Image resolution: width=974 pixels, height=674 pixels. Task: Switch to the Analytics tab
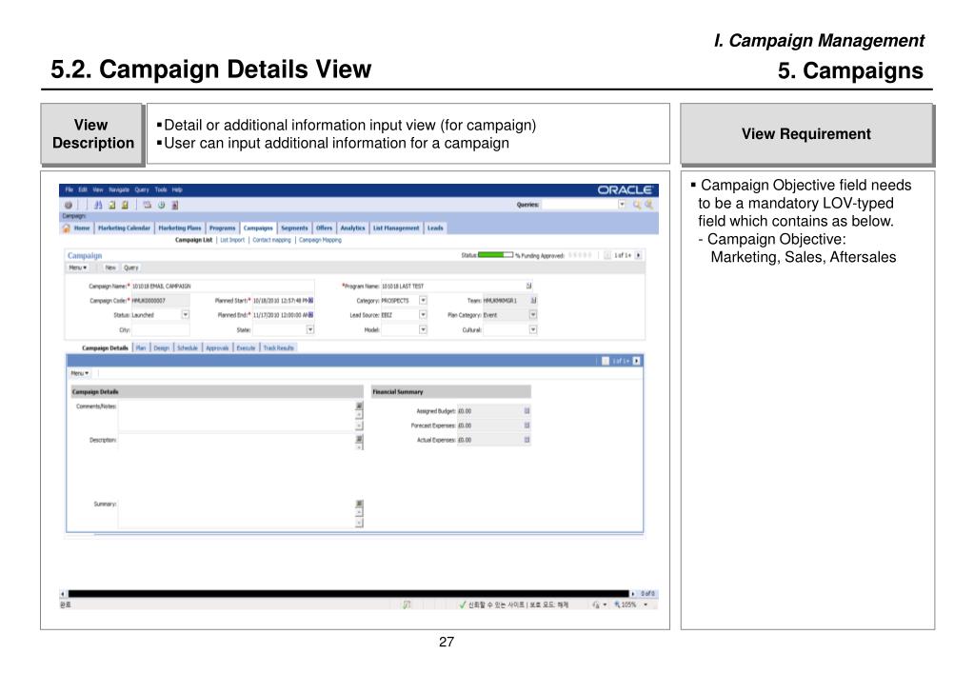pyautogui.click(x=353, y=228)
